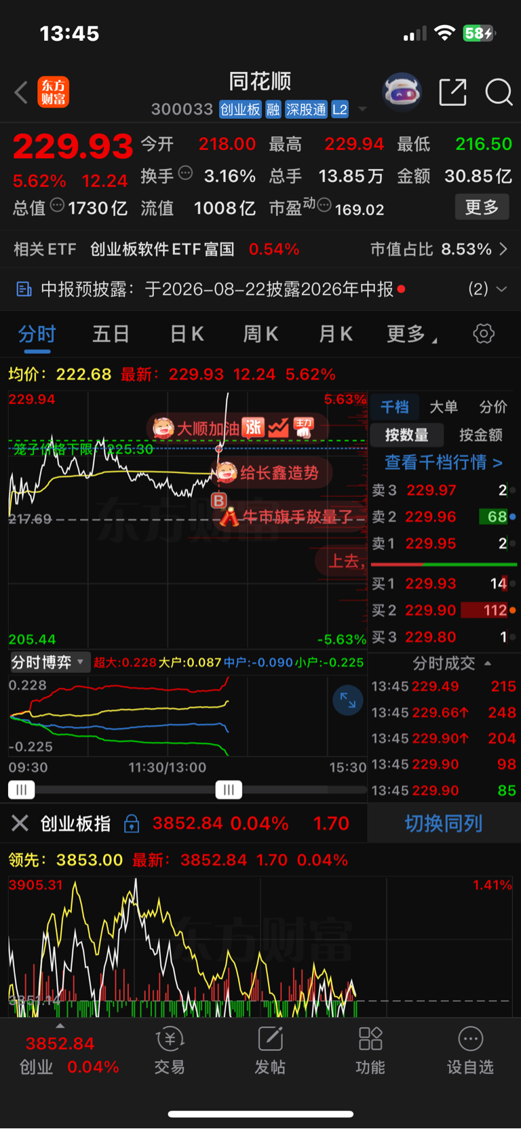
Task: Tap the L2 level badge
Action: pyautogui.click(x=340, y=109)
